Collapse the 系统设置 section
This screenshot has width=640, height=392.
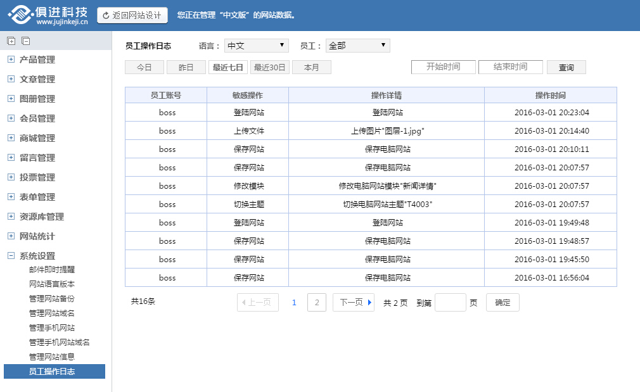coord(11,256)
